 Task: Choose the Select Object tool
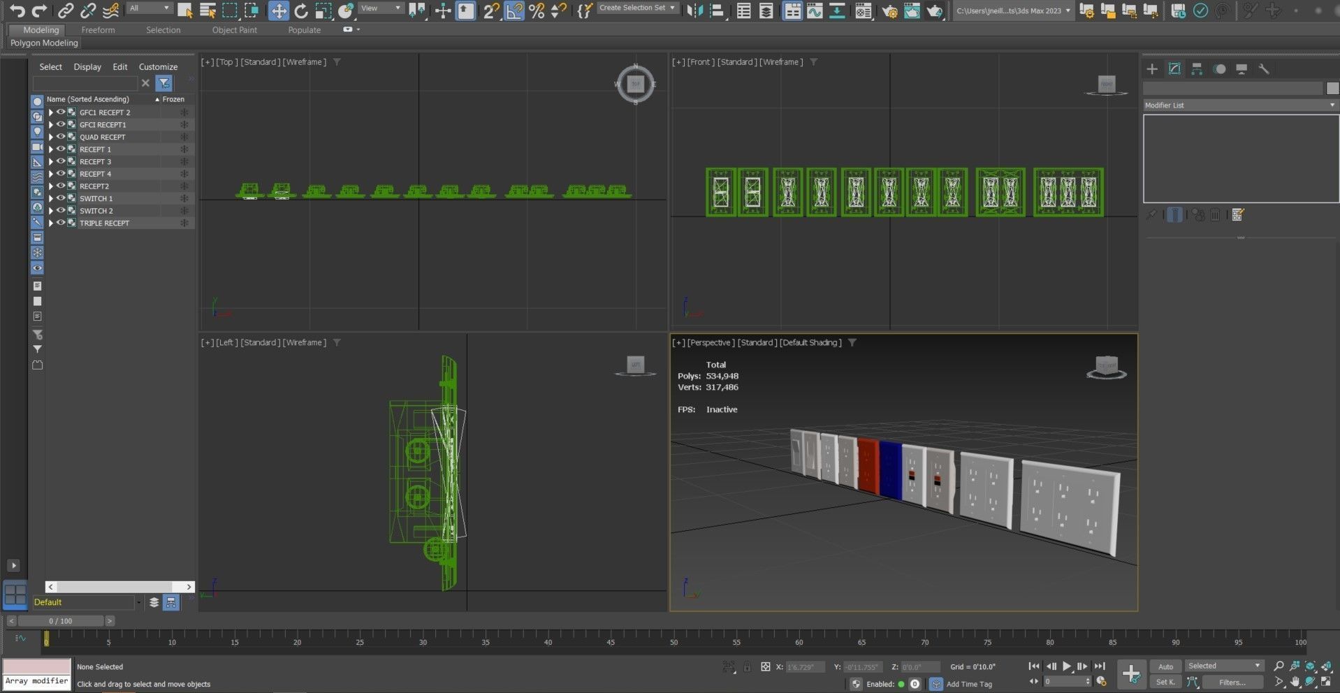[185, 10]
